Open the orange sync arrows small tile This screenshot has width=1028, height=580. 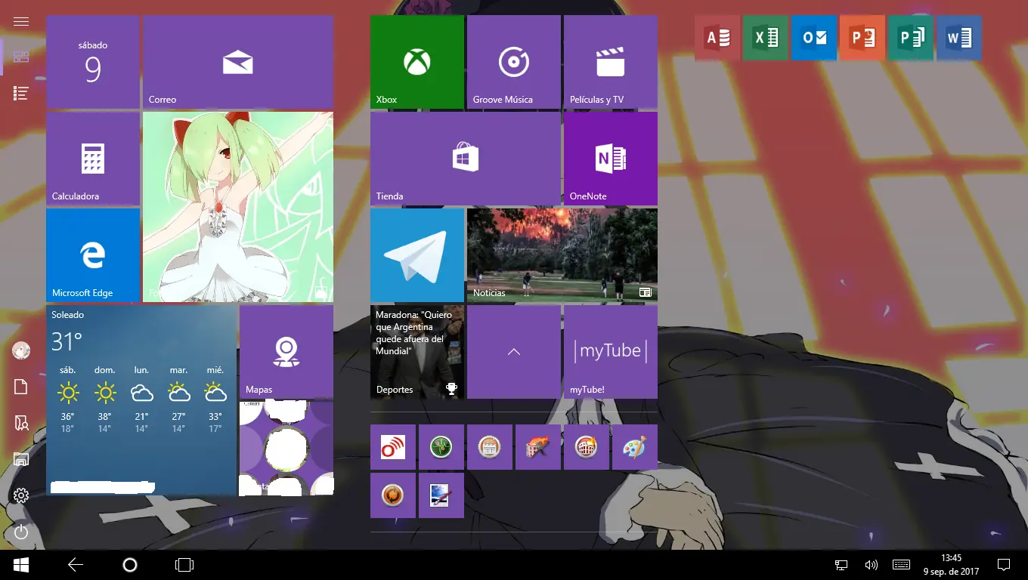pos(393,495)
